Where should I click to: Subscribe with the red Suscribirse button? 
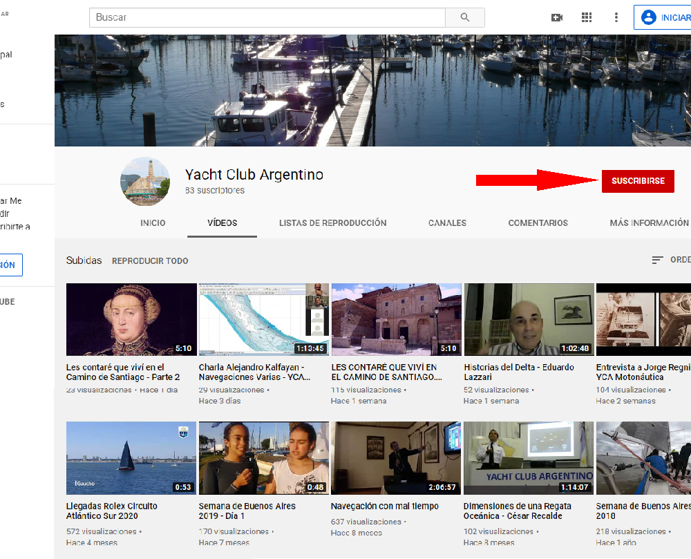coord(638,181)
